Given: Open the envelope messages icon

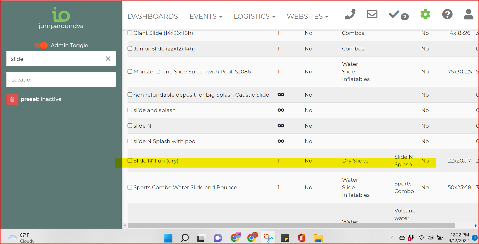Looking at the screenshot, I should tap(372, 14).
